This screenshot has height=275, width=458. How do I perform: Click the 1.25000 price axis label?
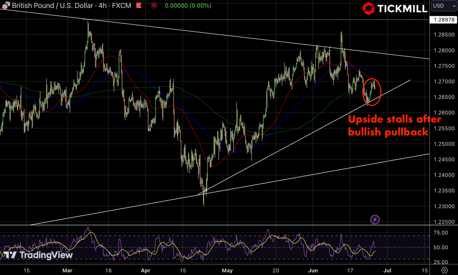point(444,144)
